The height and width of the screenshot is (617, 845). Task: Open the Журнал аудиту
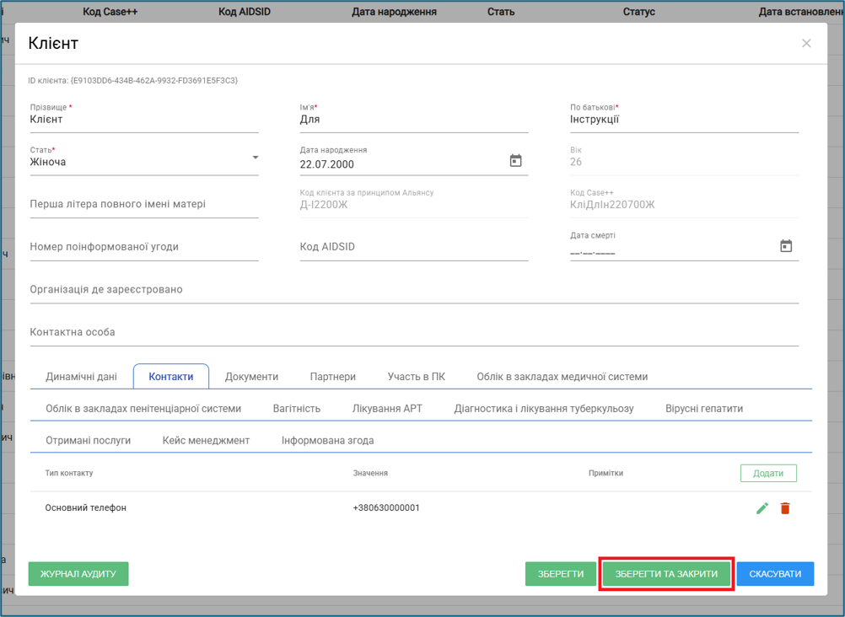pos(78,574)
